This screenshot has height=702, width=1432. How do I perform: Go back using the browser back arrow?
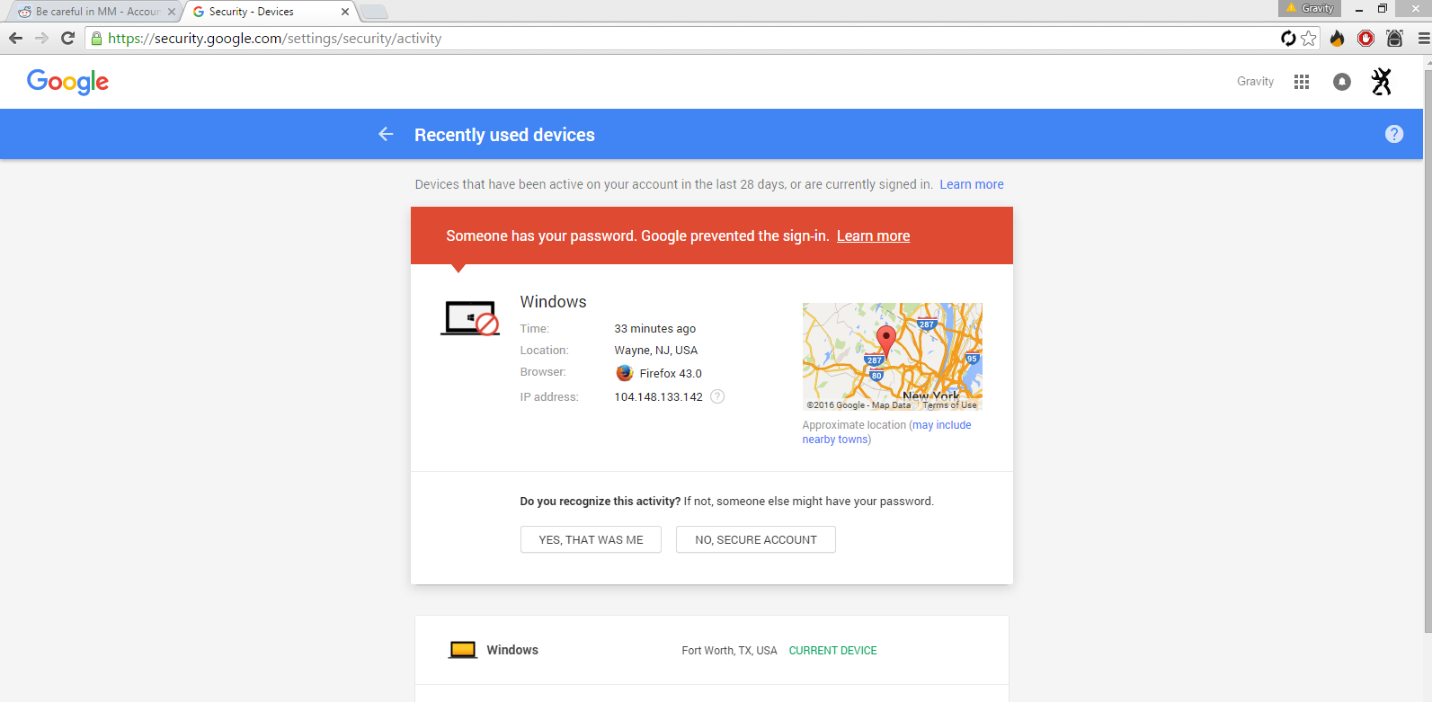pos(15,38)
